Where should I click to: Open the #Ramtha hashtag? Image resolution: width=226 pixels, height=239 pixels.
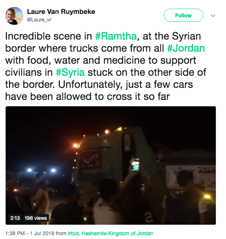[116, 36]
